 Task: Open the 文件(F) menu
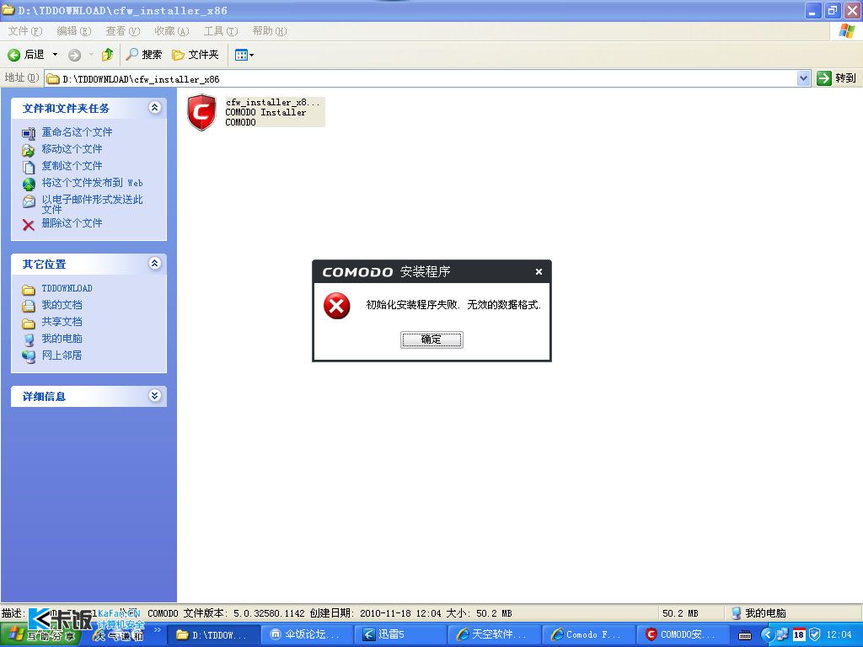24,31
